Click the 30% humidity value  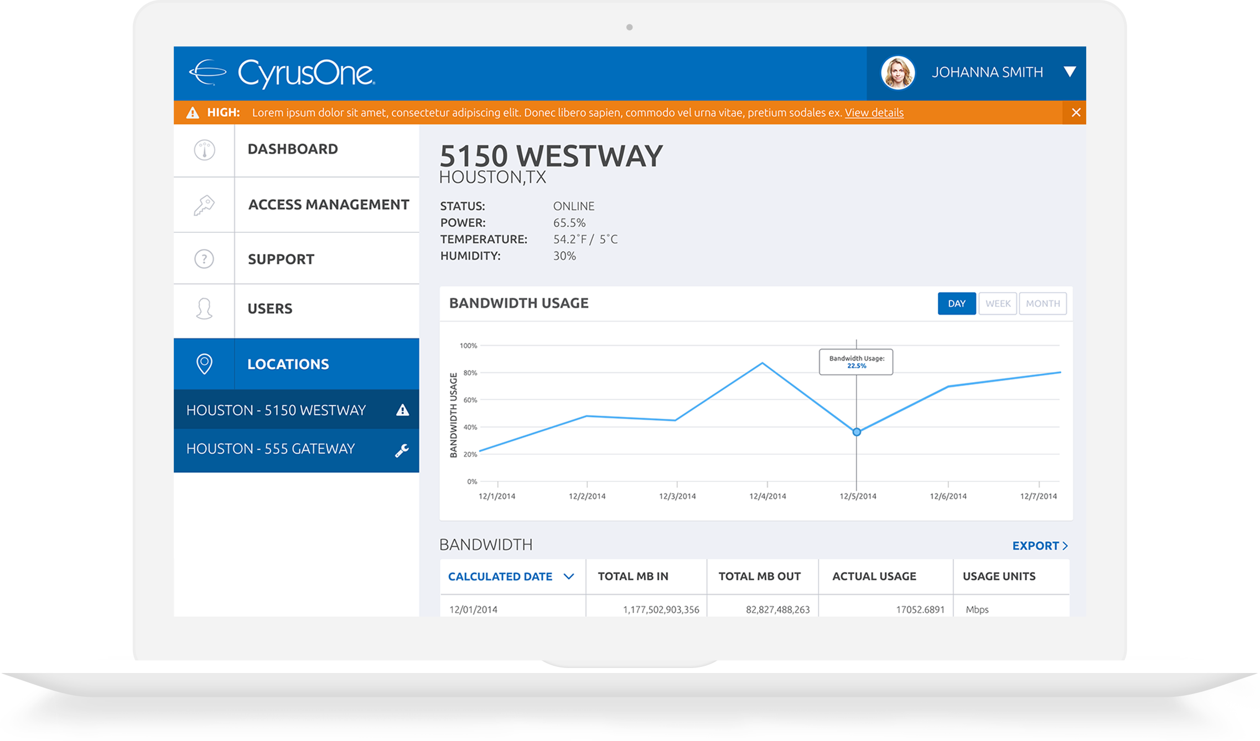pyautogui.click(x=564, y=256)
